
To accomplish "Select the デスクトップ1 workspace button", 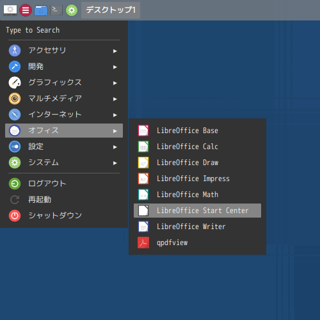I will pos(111,10).
